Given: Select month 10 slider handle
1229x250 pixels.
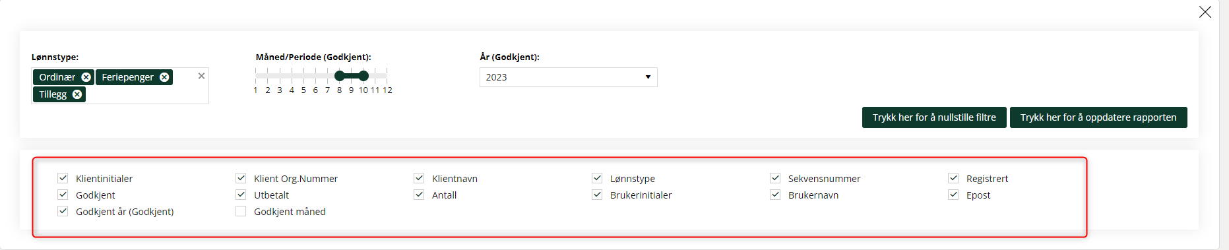Looking at the screenshot, I should click(363, 76).
